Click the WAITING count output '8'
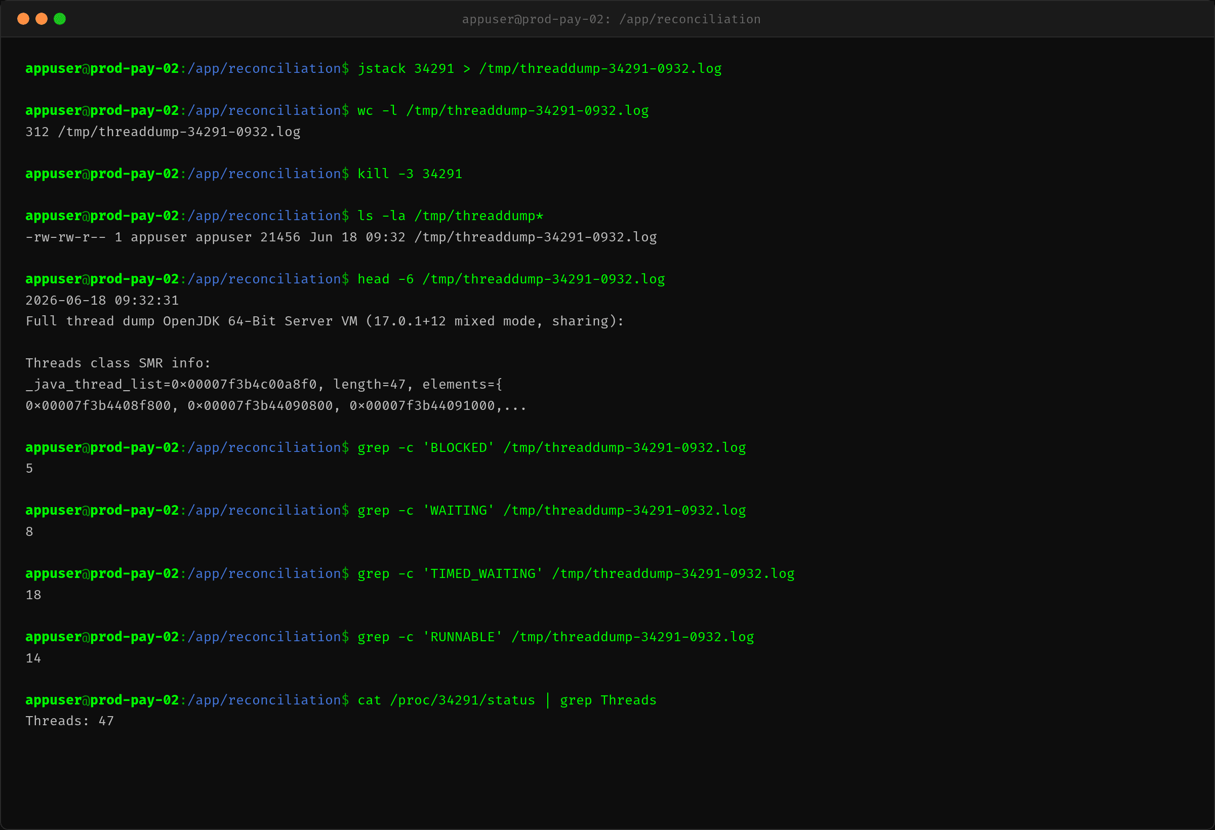This screenshot has width=1215, height=830. click(29, 531)
